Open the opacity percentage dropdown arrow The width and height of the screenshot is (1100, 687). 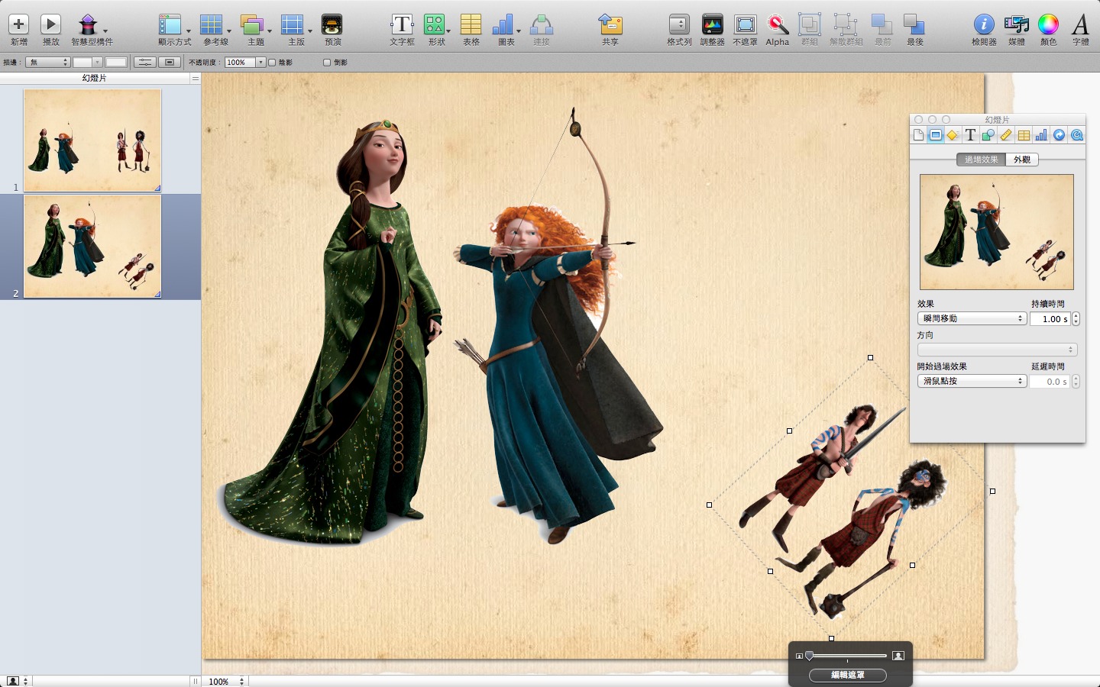click(260, 62)
